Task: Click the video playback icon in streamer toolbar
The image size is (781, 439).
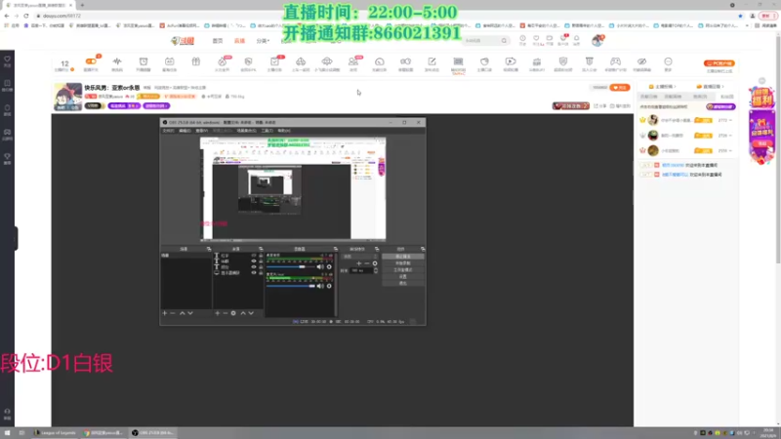Action: (x=511, y=63)
